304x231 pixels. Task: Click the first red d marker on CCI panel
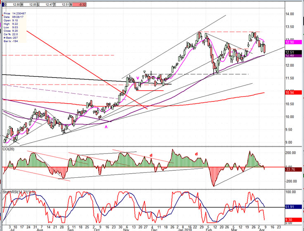tap(151, 156)
